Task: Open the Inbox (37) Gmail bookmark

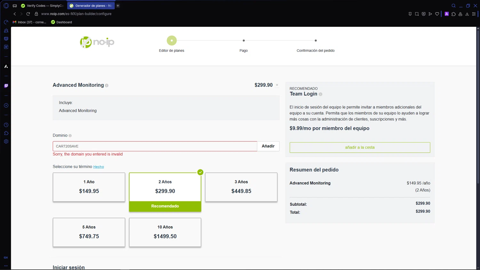Action: [29, 22]
